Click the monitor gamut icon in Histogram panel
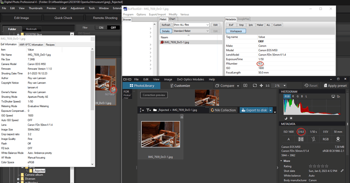 pos(333,96)
